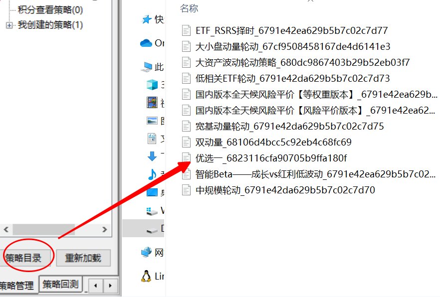440x297 pixels.
Task: Click the tab strip right arrow
Action: pos(110,286)
